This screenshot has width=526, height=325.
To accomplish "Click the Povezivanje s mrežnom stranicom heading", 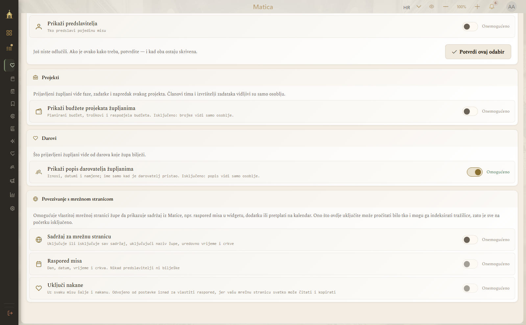I will [77, 199].
